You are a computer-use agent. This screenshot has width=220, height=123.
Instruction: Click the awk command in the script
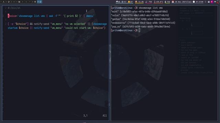(x=51, y=16)
